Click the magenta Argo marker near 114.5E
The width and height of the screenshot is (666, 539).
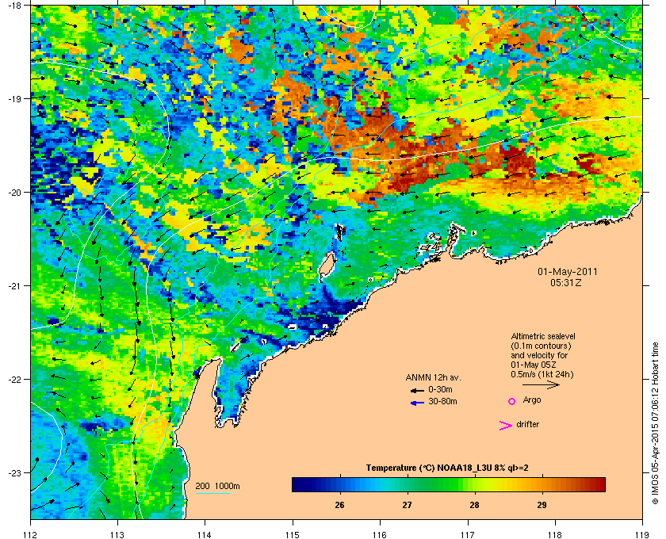251,70
